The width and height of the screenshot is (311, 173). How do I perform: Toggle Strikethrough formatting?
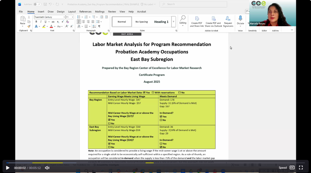[53, 22]
